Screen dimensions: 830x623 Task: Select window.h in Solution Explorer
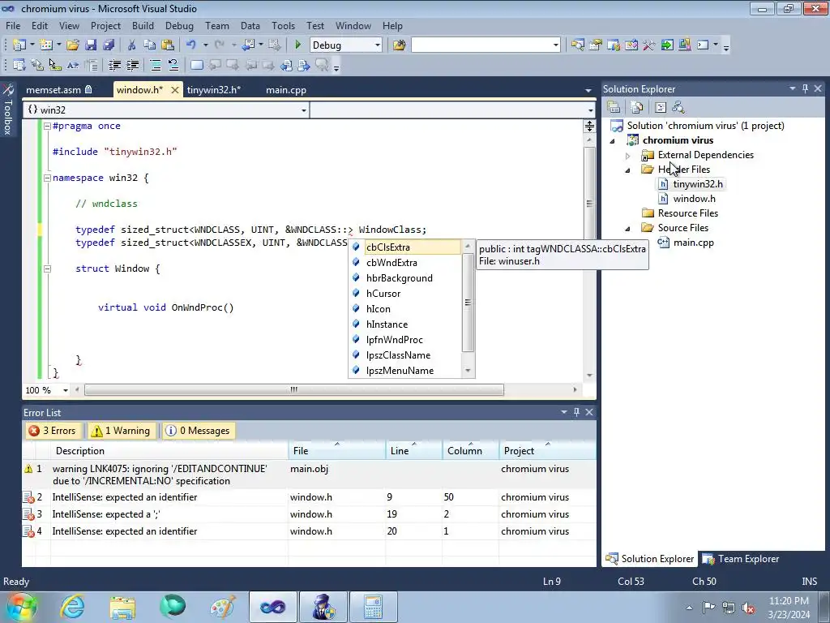pos(694,199)
